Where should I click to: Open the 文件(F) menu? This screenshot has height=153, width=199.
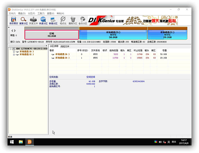click(x=12, y=13)
